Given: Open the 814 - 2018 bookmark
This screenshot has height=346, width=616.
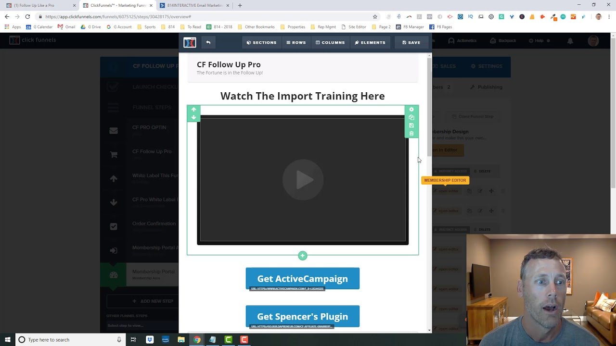Looking at the screenshot, I should 219,27.
